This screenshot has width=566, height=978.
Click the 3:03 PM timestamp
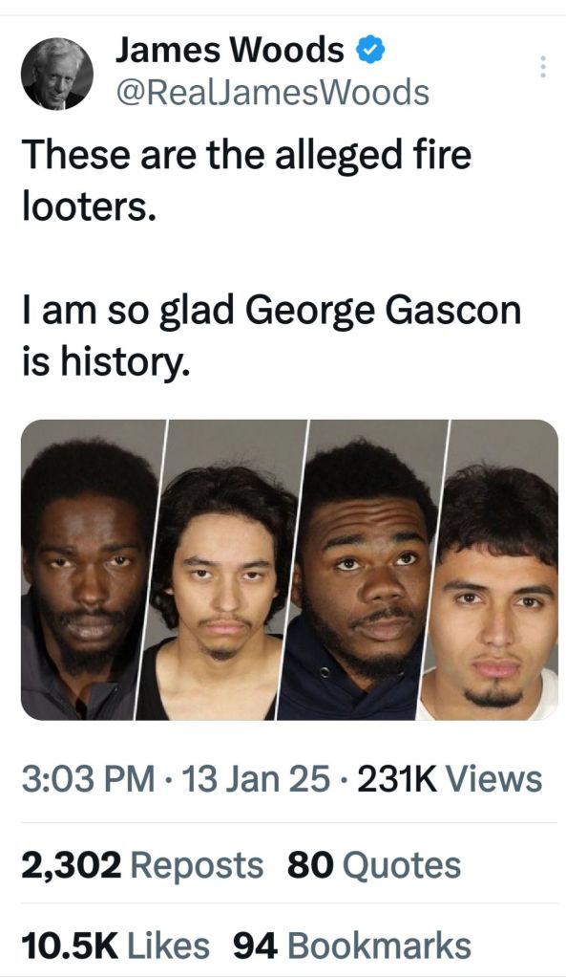coord(89,780)
